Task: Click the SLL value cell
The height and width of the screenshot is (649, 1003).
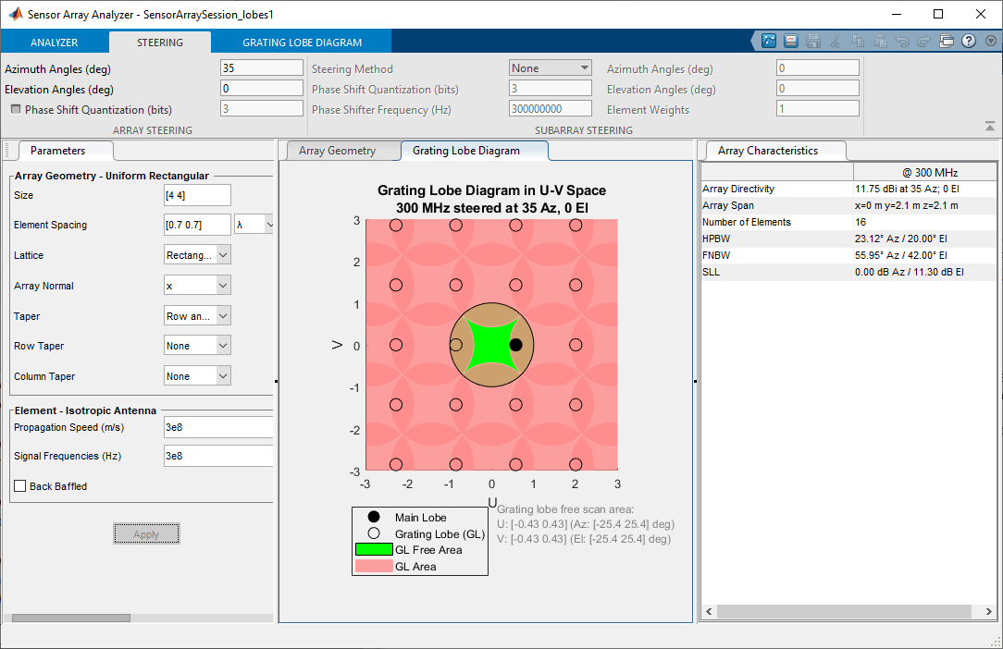Action: [x=924, y=272]
